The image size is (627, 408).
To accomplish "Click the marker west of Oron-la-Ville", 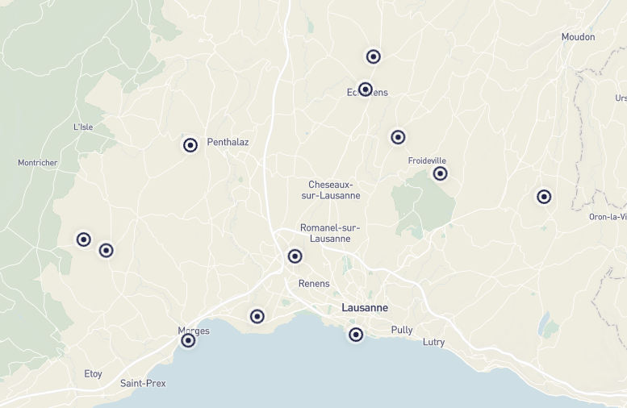I will point(544,197).
